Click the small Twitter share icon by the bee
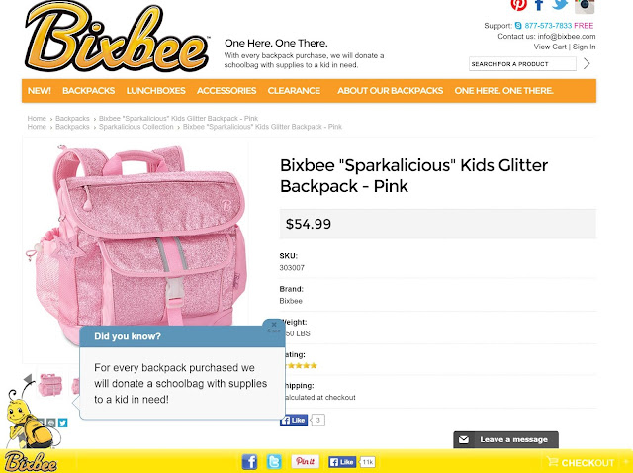 62,423
